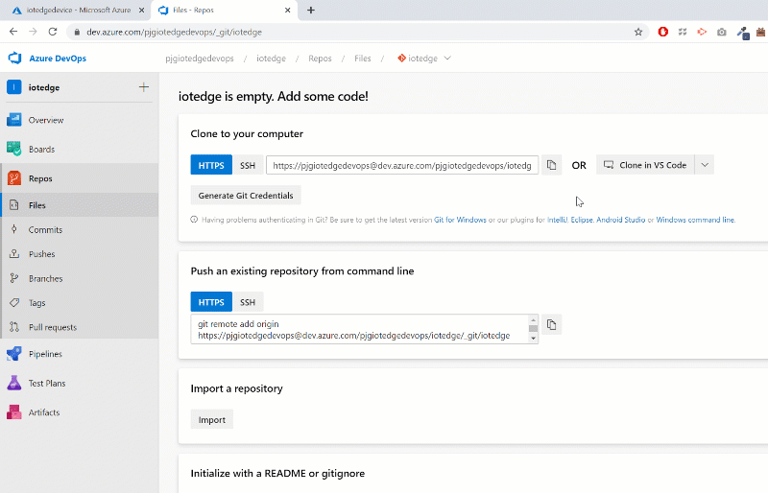Switch to the iotedgedevice Microsoft Azure tab
Viewport: 768px width, 493px height.
pos(79,10)
